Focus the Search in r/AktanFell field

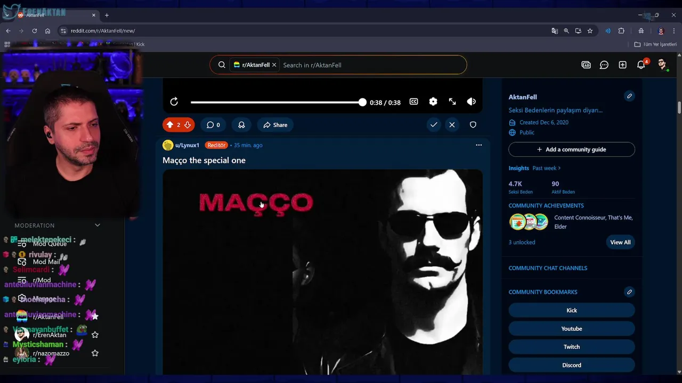[373, 65]
